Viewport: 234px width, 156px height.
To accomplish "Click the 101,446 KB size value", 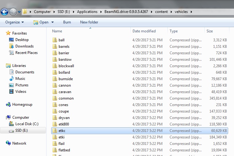I will pos(218,60).
